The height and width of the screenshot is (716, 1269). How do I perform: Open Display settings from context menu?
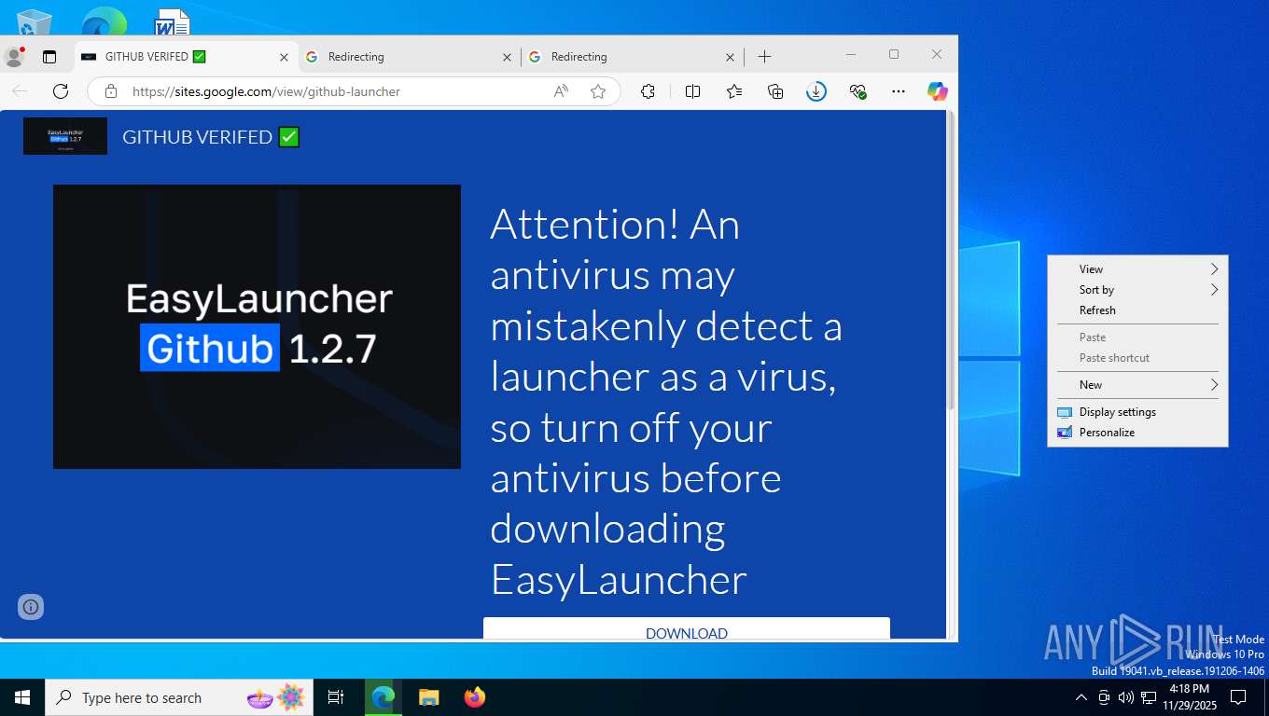pyautogui.click(x=1137, y=412)
